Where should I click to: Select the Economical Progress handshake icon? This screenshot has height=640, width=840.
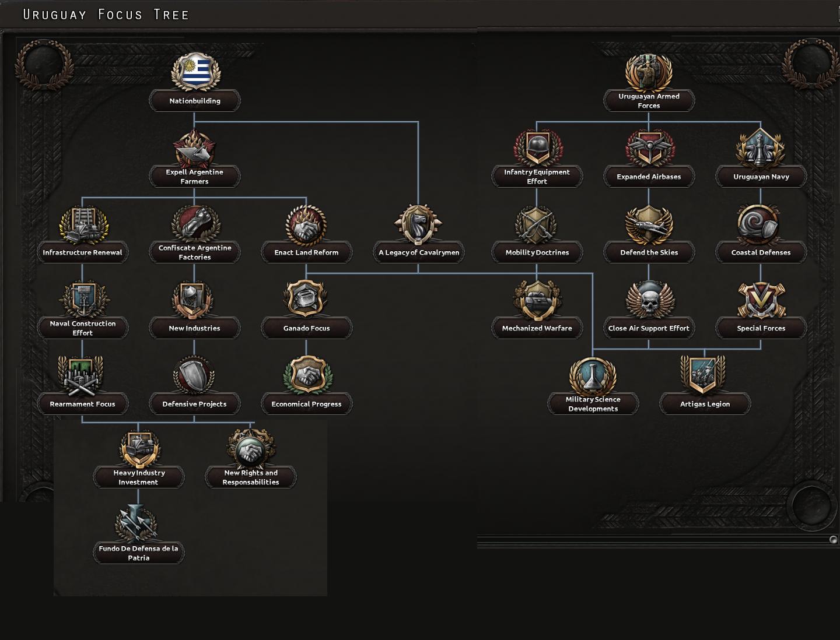coord(307,375)
